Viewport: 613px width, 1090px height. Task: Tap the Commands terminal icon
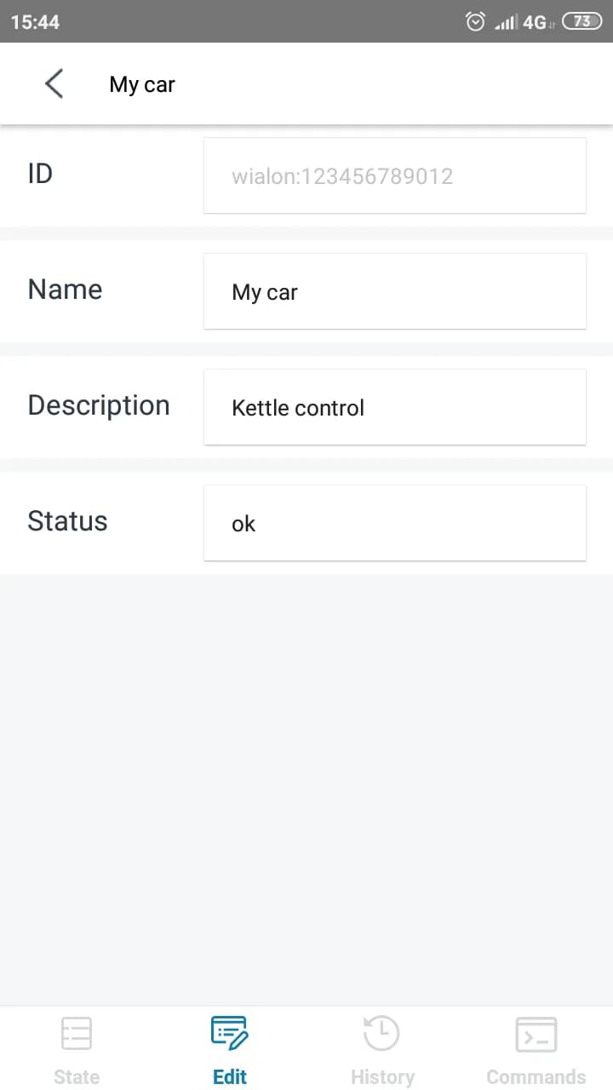tap(536, 1034)
